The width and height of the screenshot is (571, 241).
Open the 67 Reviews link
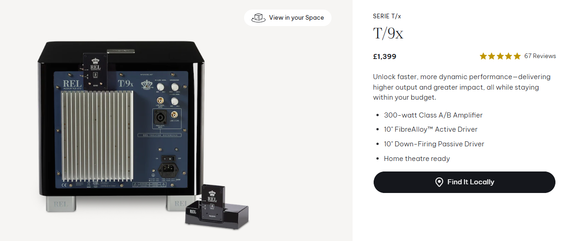coord(540,56)
